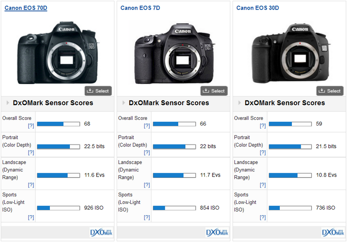
Task: Click the DxOMark logo under the 30D column
Action: (x=333, y=232)
